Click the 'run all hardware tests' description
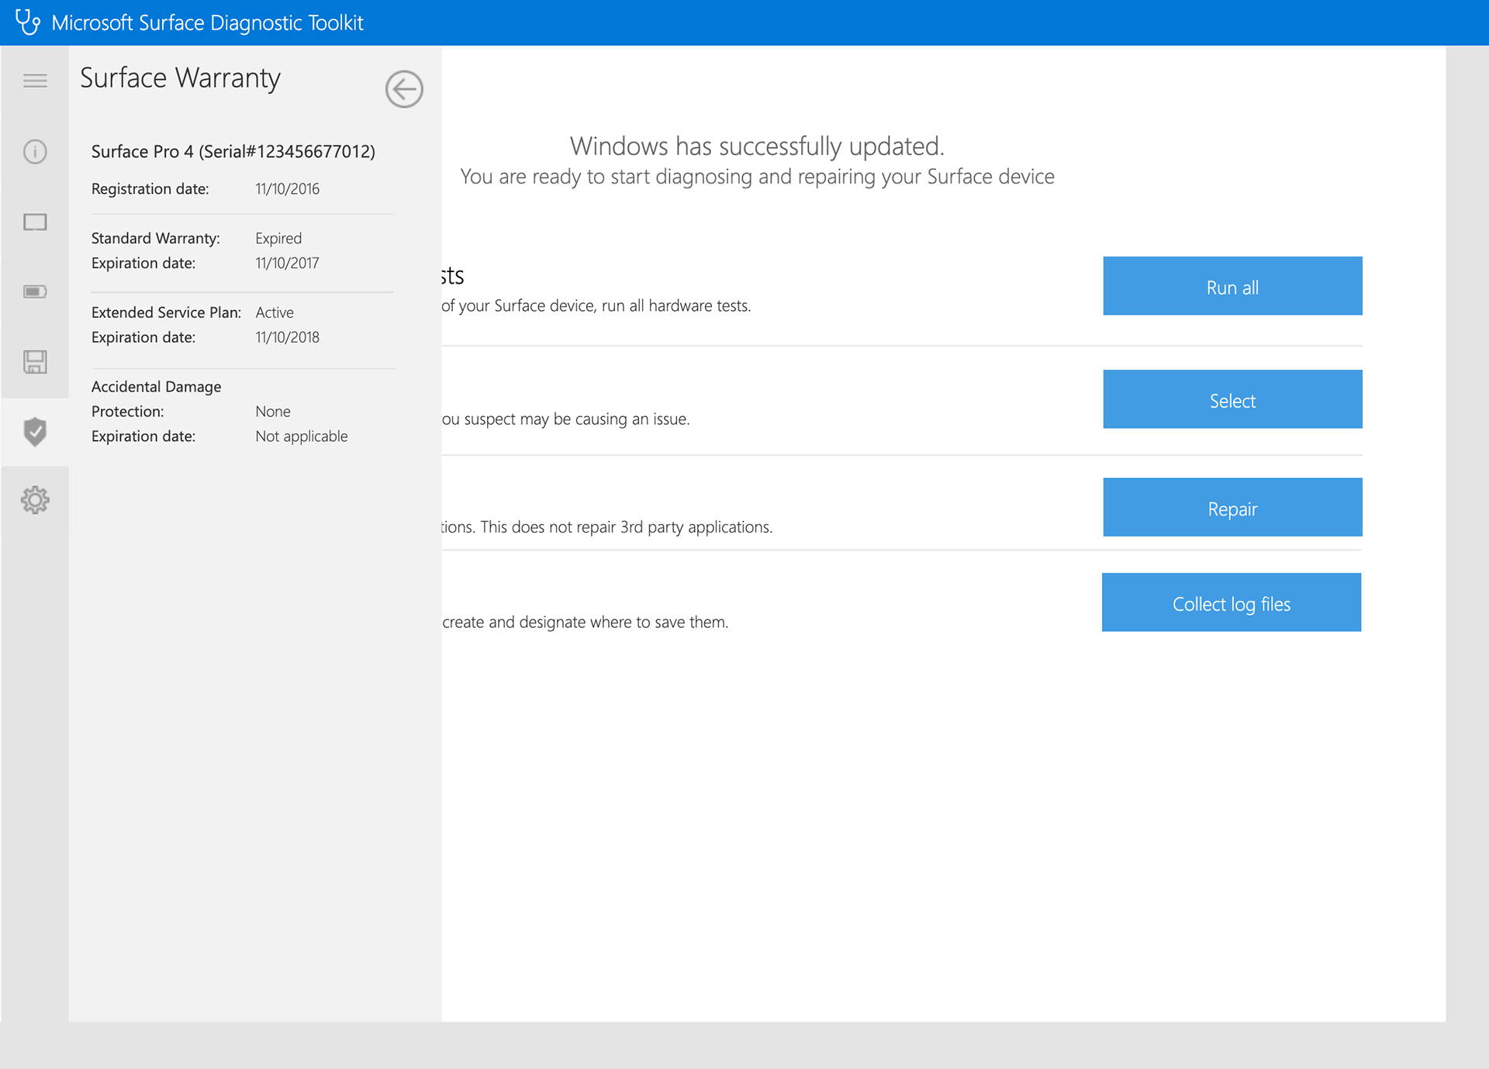1489x1069 pixels. 596,306
